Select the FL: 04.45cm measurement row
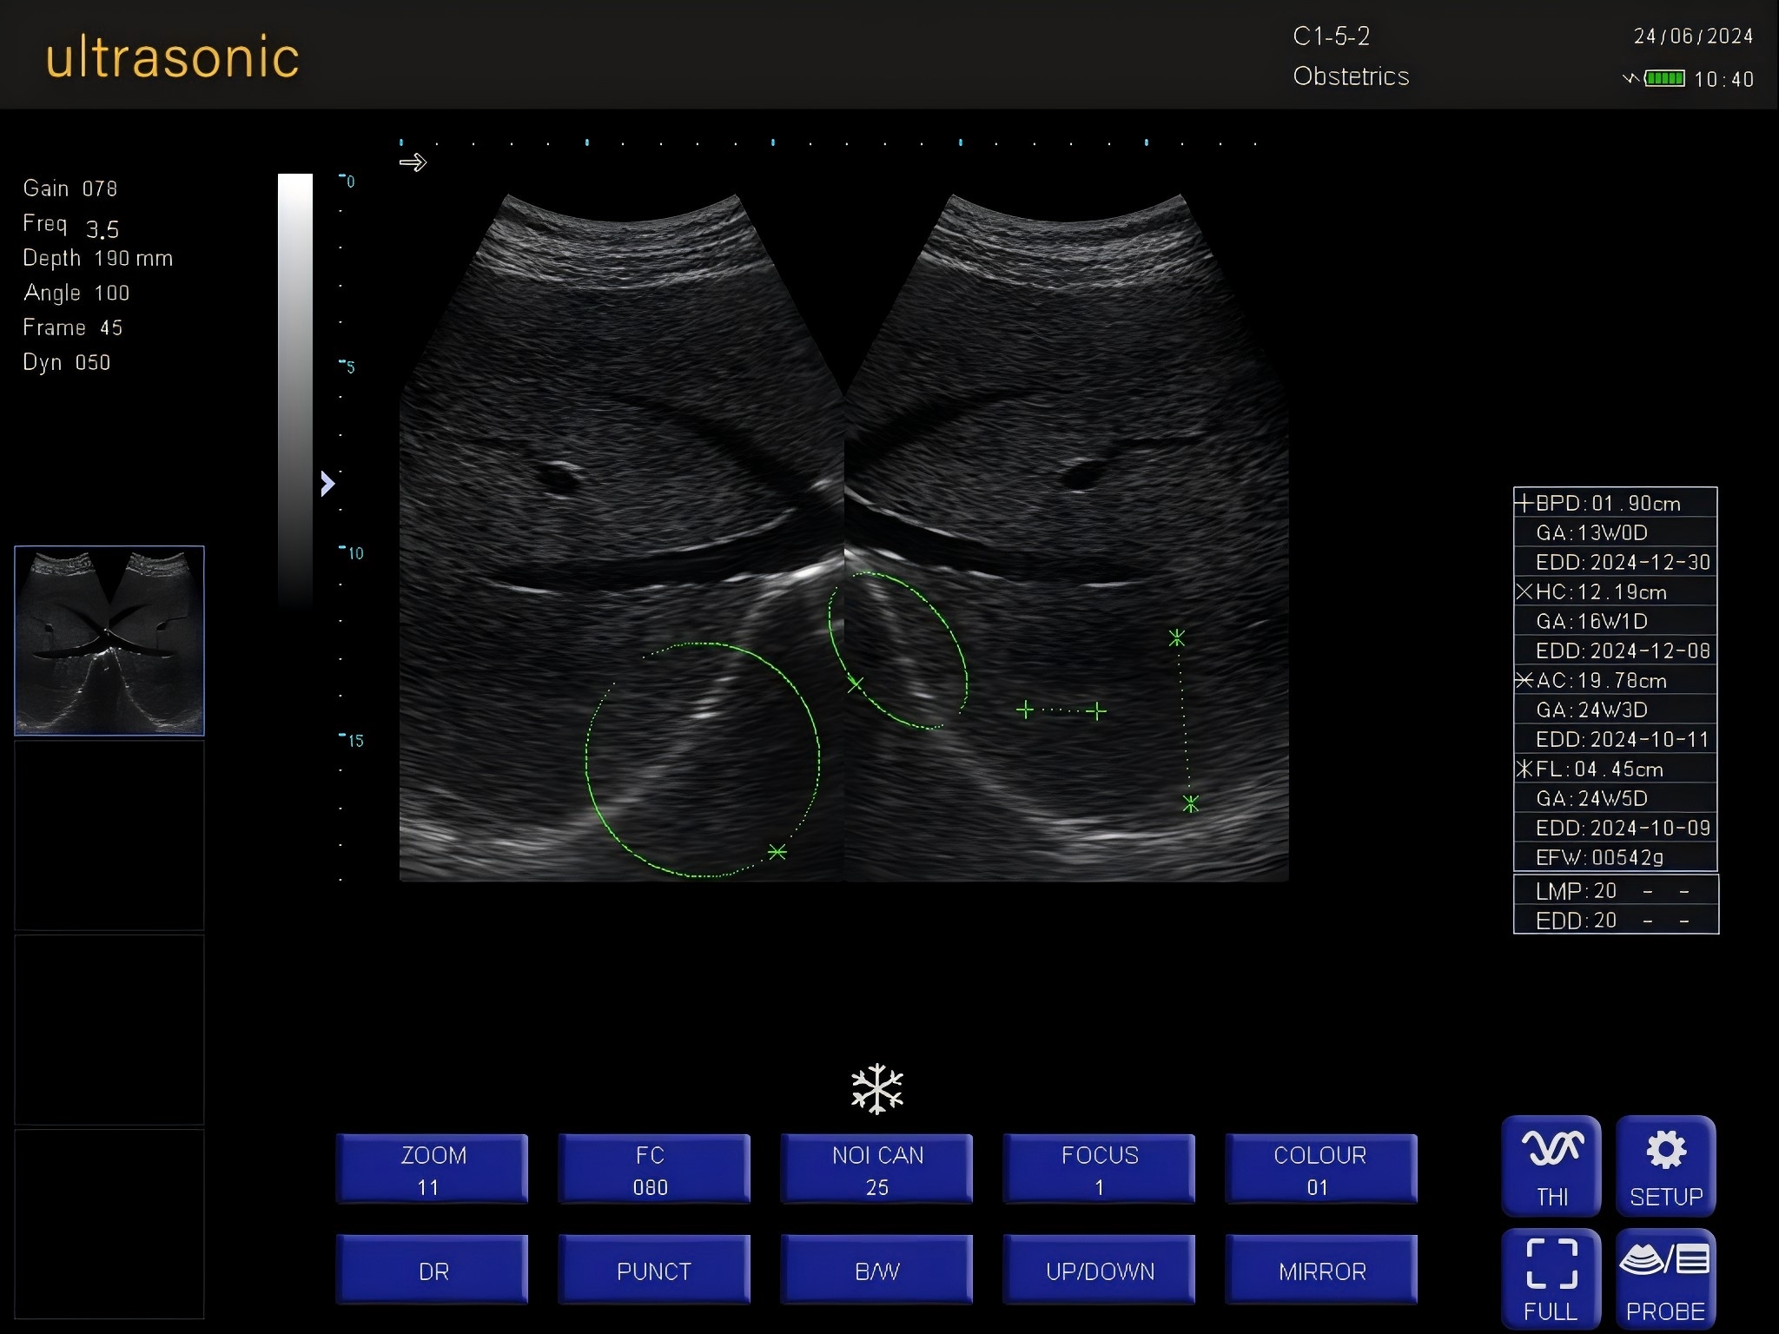The image size is (1779, 1334). pos(1615,769)
